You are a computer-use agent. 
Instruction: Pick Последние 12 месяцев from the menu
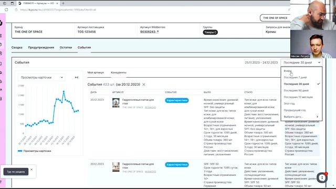tap(301, 97)
